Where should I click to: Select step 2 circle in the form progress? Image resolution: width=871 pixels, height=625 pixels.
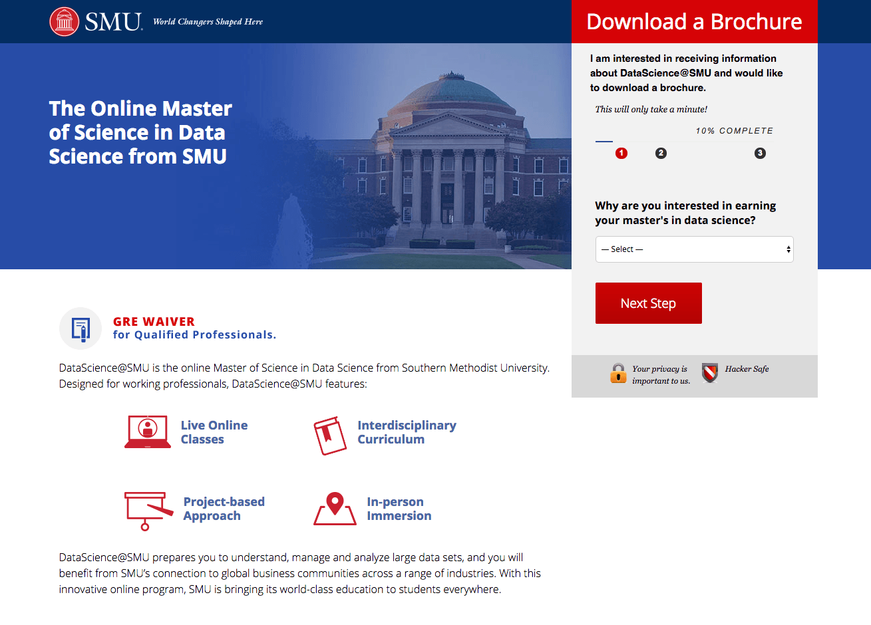tap(661, 153)
